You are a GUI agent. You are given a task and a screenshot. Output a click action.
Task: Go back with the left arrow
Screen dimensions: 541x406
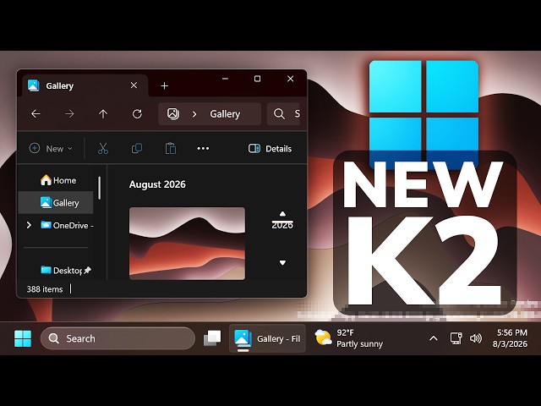point(36,113)
